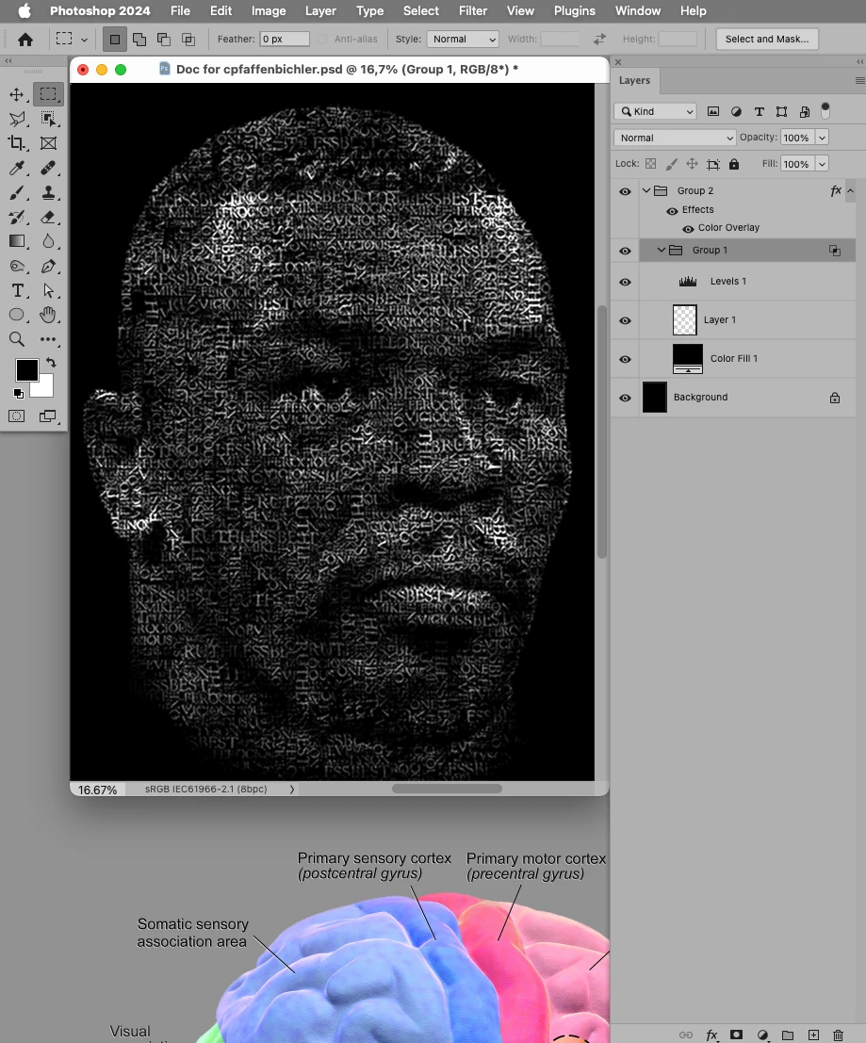
Task: Reset default foreground and background colors
Action: pos(19,394)
